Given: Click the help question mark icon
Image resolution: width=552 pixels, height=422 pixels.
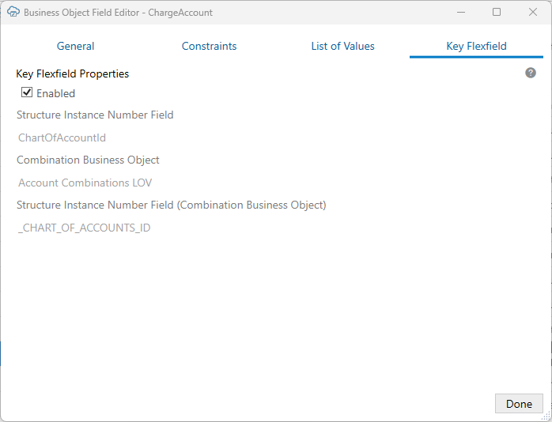Looking at the screenshot, I should coord(531,73).
